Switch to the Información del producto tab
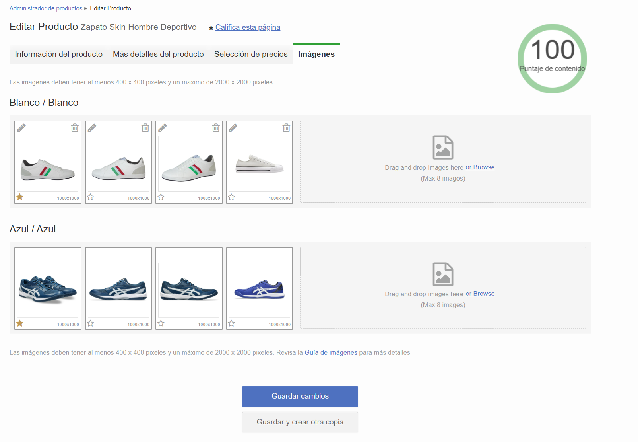The width and height of the screenshot is (638, 442). (x=58, y=54)
